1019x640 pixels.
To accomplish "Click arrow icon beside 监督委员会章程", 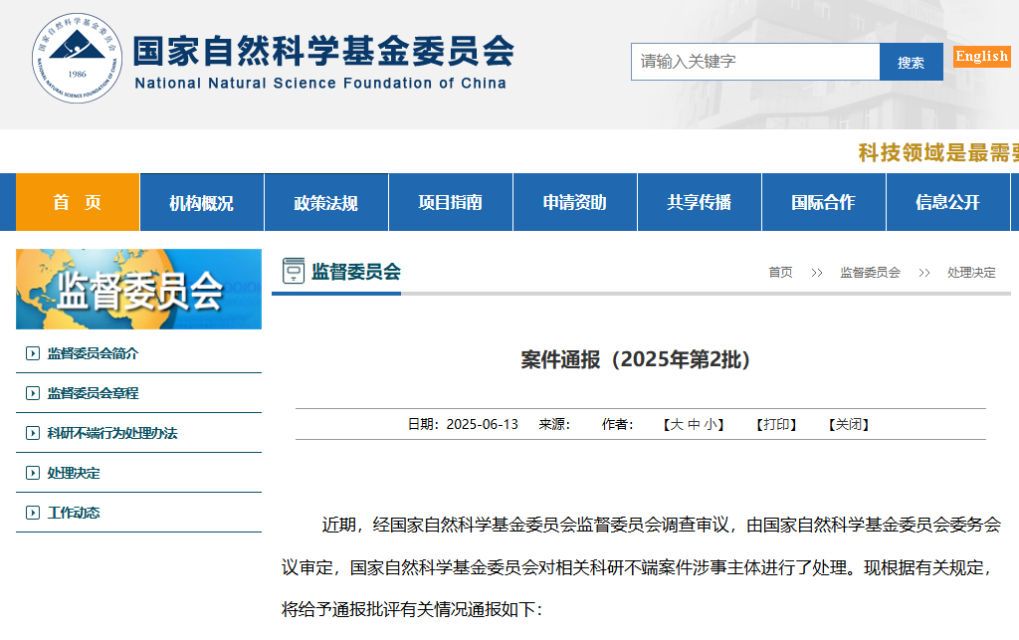I will [x=32, y=393].
